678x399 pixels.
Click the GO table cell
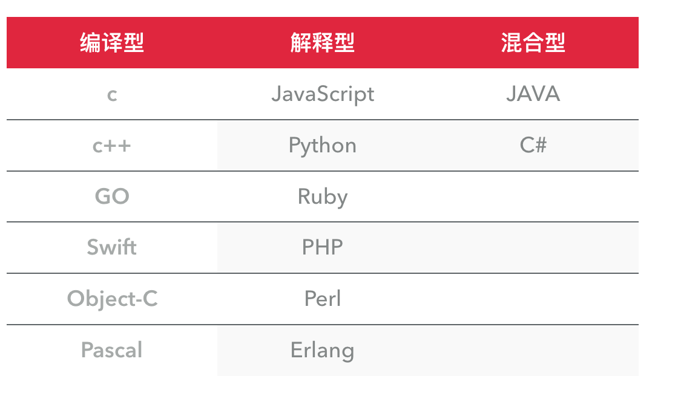click(112, 197)
